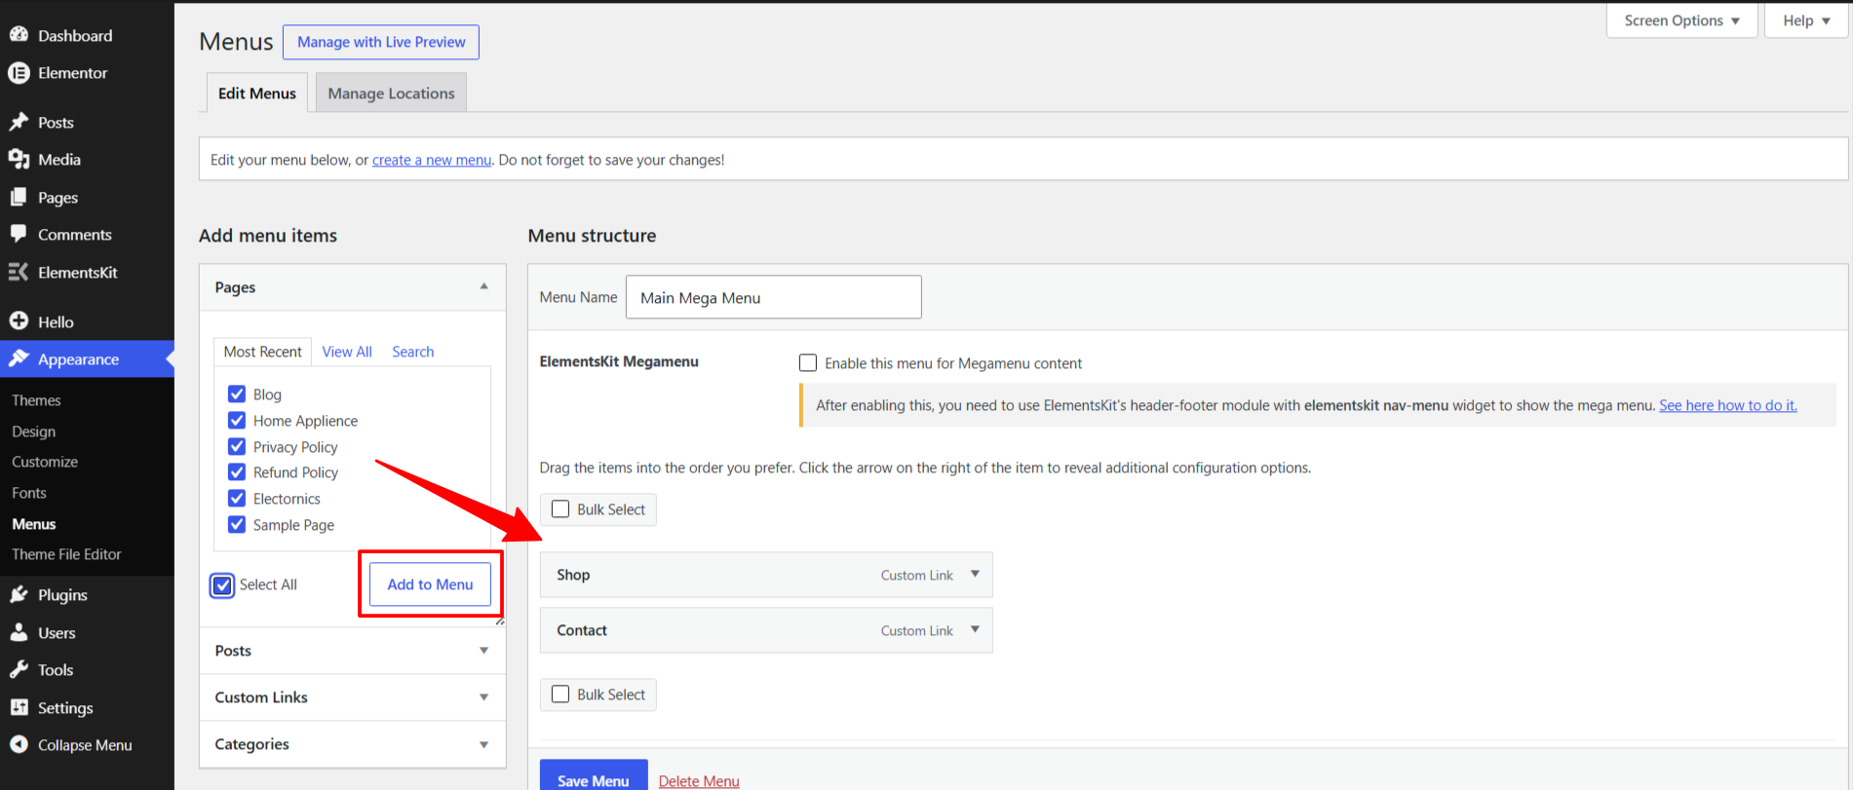Click the Delete Menu link
The width and height of the screenshot is (1853, 790).
699,781
